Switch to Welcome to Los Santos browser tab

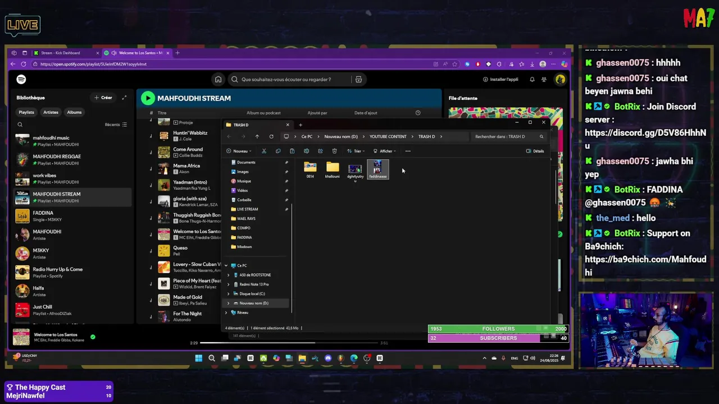pyautogui.click(x=138, y=53)
